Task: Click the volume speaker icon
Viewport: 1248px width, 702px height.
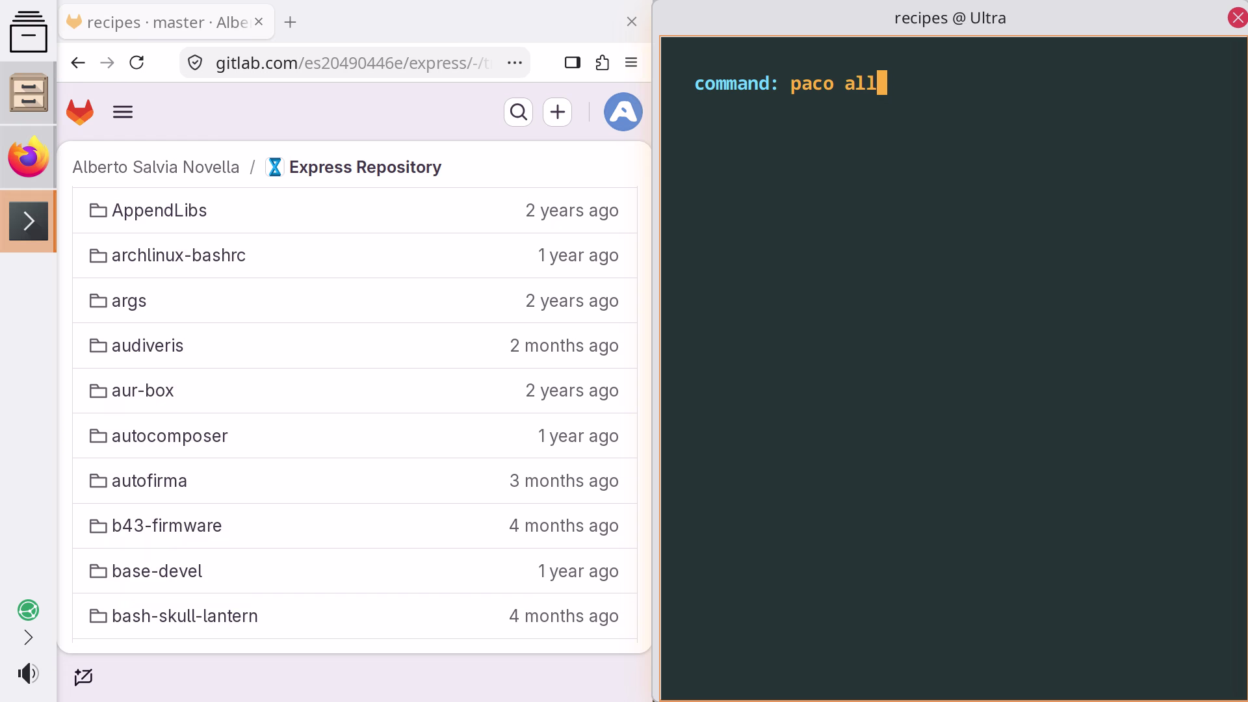Action: click(28, 673)
